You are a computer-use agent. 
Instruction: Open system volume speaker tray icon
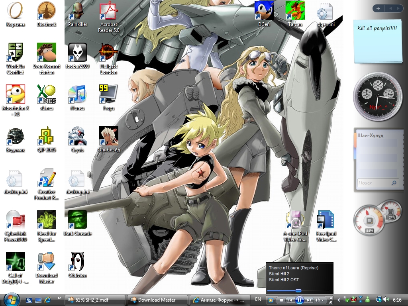tap(386, 300)
